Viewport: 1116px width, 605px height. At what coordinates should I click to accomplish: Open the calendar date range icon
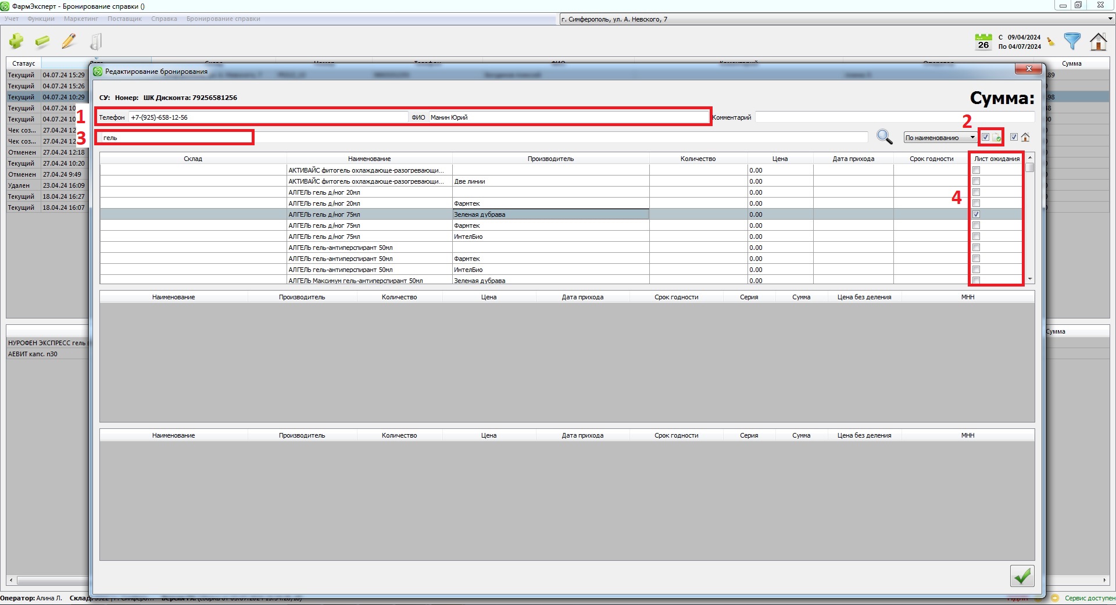pyautogui.click(x=983, y=42)
